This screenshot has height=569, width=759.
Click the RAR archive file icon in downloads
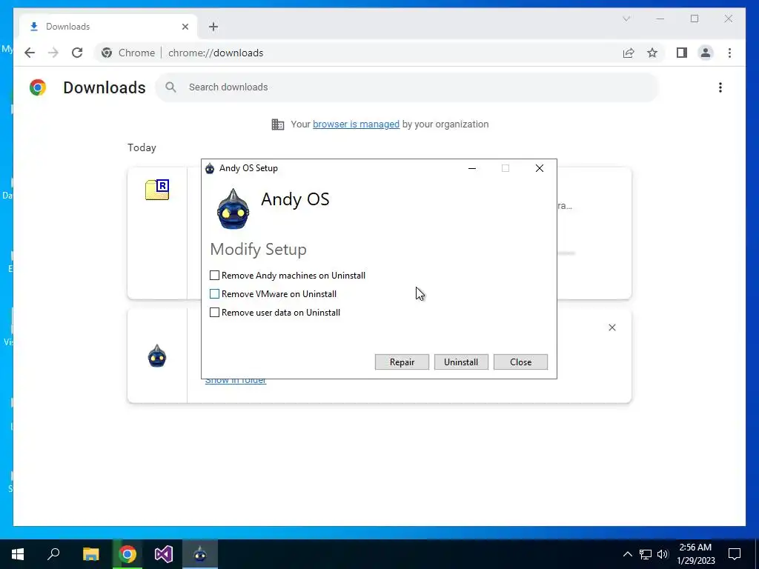pos(157,189)
